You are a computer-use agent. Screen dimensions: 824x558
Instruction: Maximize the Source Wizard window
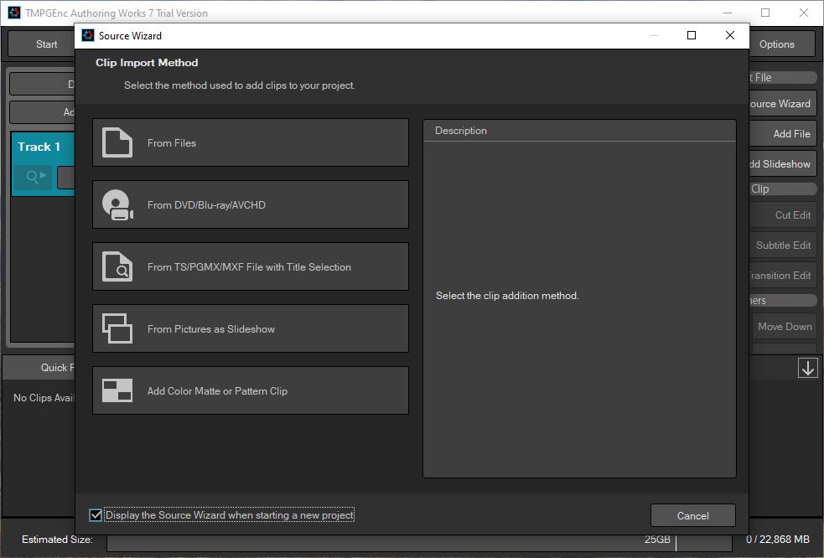692,35
